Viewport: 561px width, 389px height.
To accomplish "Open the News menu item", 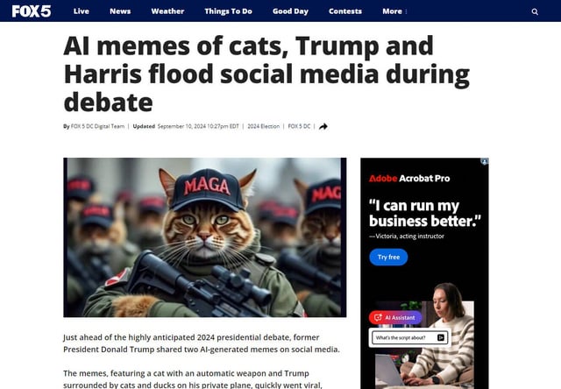I will click(x=120, y=11).
